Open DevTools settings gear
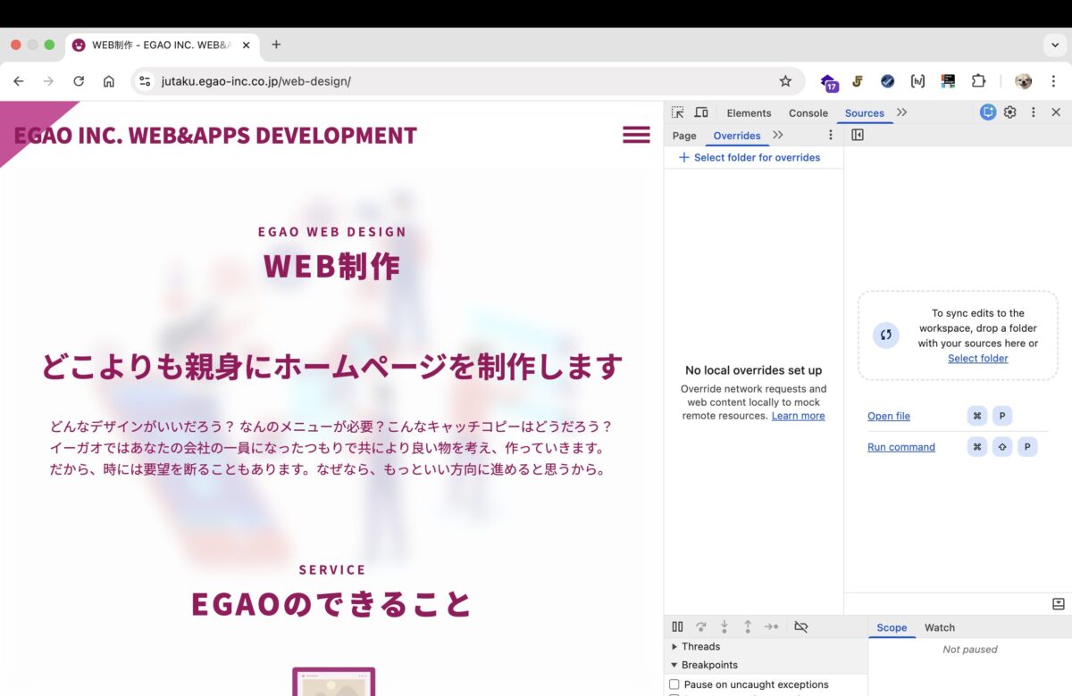 click(x=1010, y=112)
